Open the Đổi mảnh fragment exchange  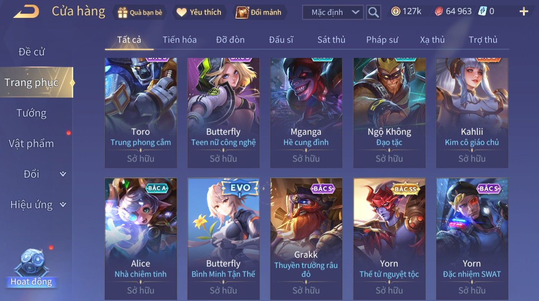tap(259, 12)
